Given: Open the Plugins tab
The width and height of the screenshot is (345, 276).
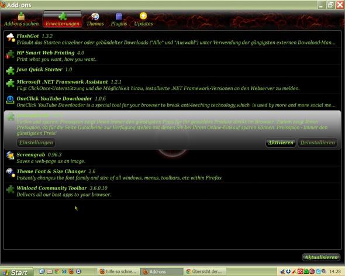Looking at the screenshot, I should point(119,19).
